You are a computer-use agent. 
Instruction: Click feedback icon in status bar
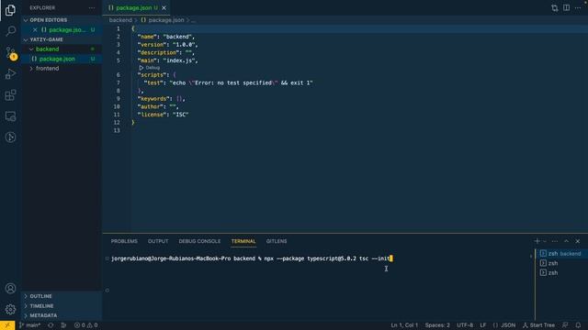(565, 325)
